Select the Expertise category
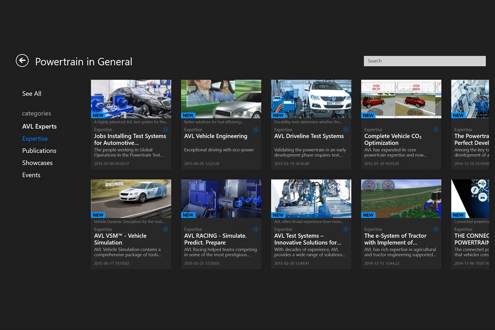The height and width of the screenshot is (330, 495). tap(35, 139)
